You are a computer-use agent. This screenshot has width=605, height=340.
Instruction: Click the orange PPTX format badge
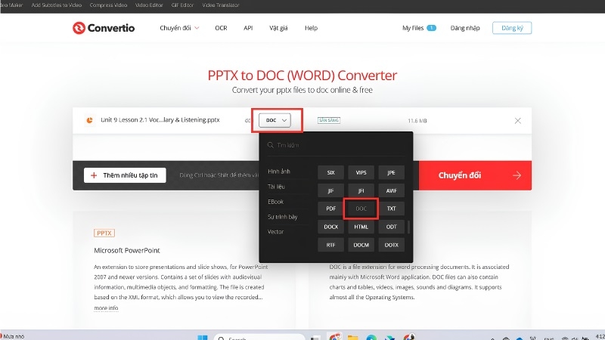(104, 233)
